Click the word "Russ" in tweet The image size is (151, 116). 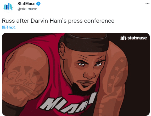point(8,21)
